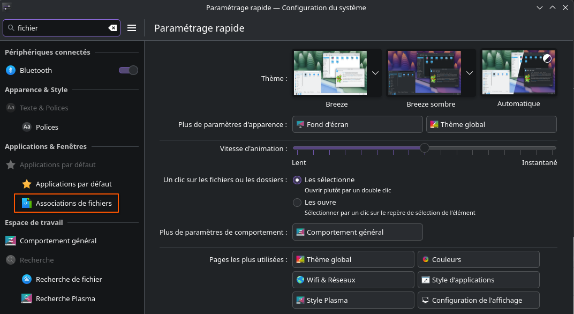Toggle the Bluetooth switch off
Image resolution: width=574 pixels, height=314 pixels.
129,70
